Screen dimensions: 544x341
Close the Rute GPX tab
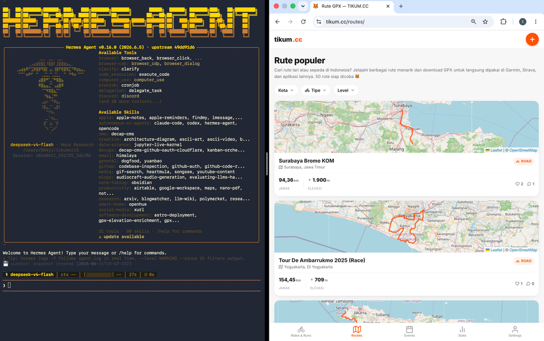click(388, 6)
